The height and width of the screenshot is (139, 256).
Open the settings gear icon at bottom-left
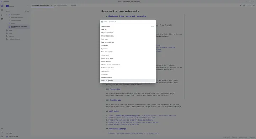[2, 137]
